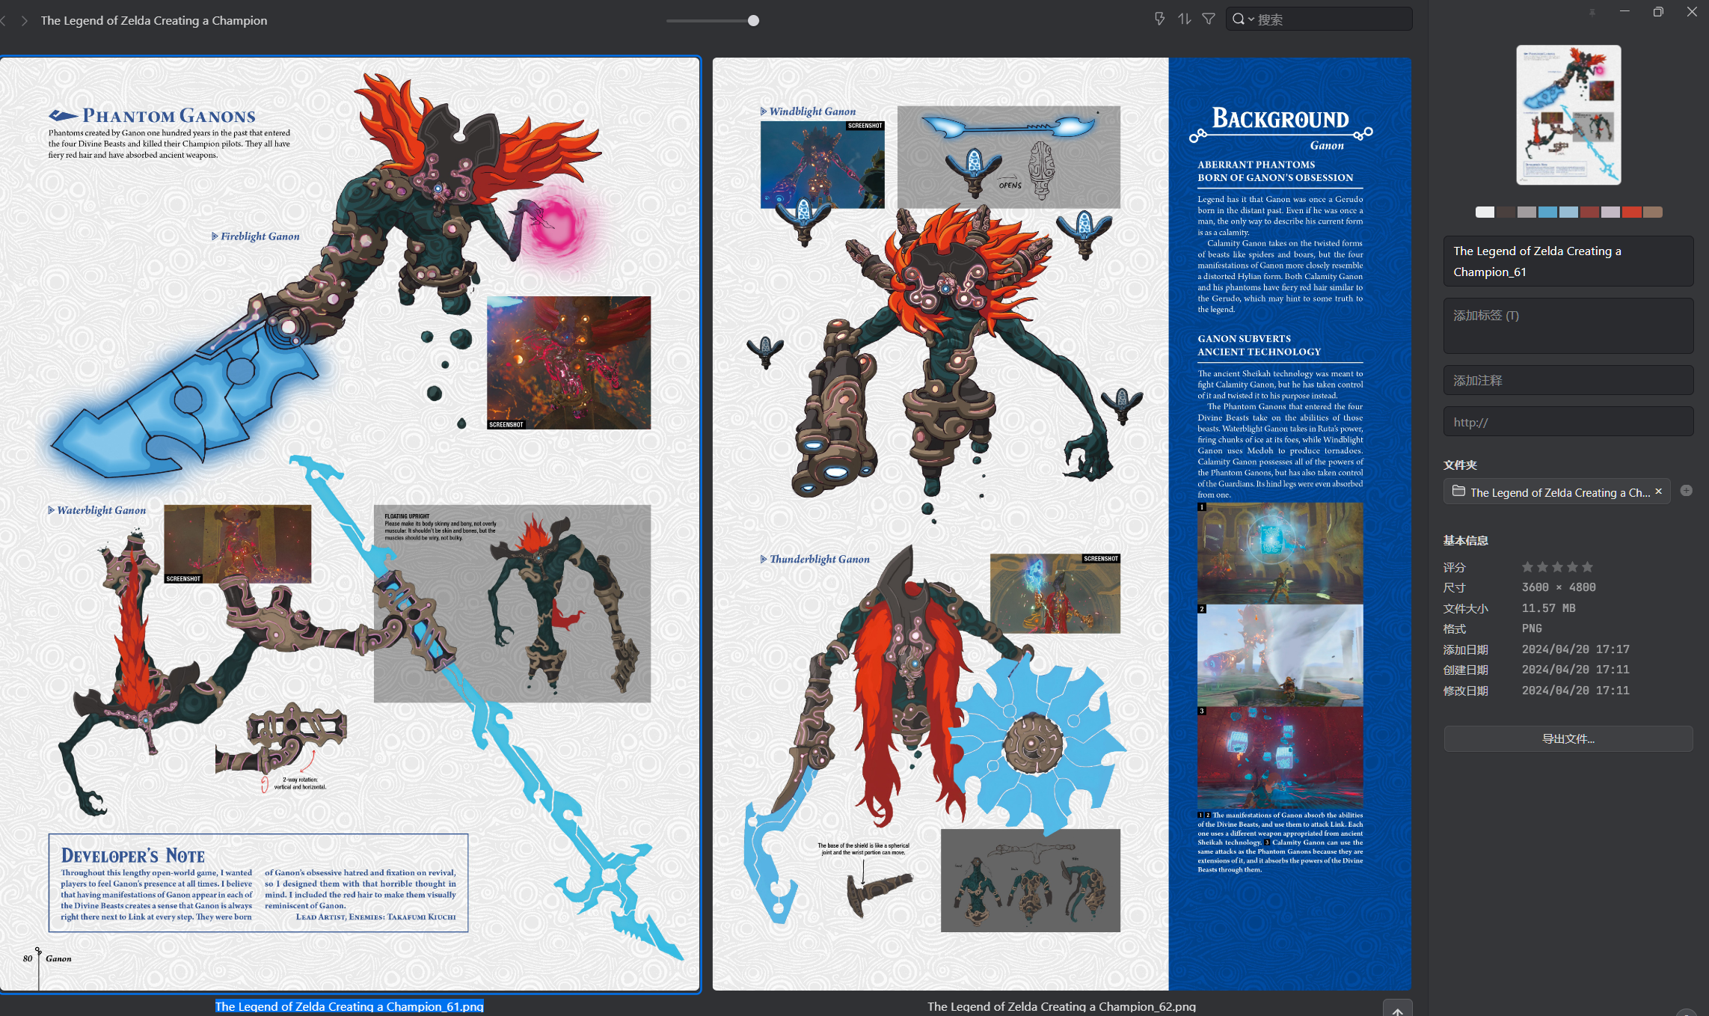Expand the search scope dropdown arrow
The height and width of the screenshot is (1016, 1709).
tap(1251, 20)
